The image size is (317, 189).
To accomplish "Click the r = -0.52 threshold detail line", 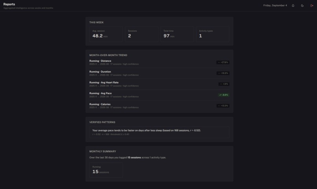I will [111, 134].
